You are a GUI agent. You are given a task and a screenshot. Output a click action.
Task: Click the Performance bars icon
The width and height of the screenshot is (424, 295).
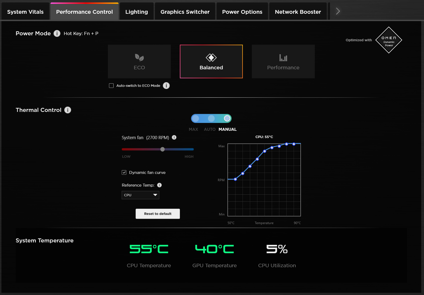pos(283,58)
